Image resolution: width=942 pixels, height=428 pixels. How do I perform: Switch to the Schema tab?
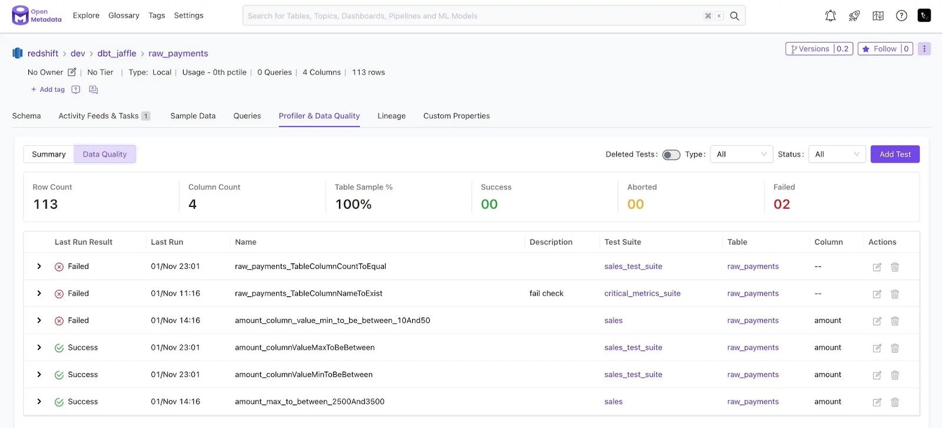[x=26, y=116]
